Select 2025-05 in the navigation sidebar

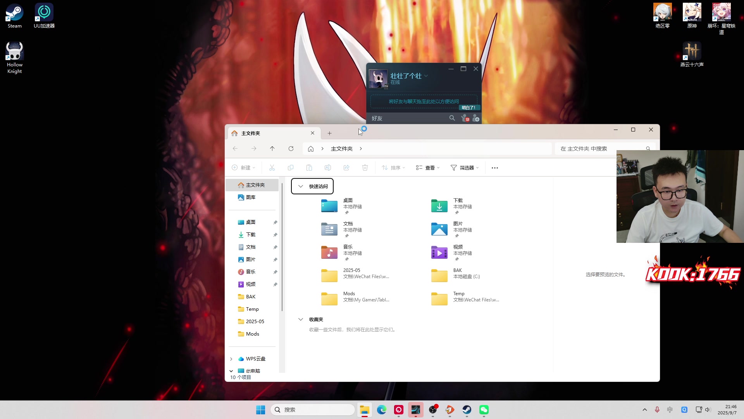click(x=252, y=322)
